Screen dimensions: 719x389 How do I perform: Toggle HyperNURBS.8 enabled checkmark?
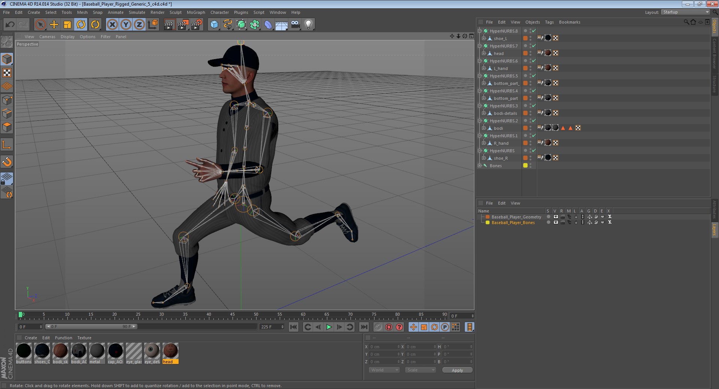click(534, 31)
